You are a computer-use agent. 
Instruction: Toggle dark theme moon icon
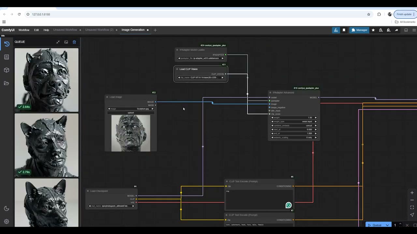7,209
